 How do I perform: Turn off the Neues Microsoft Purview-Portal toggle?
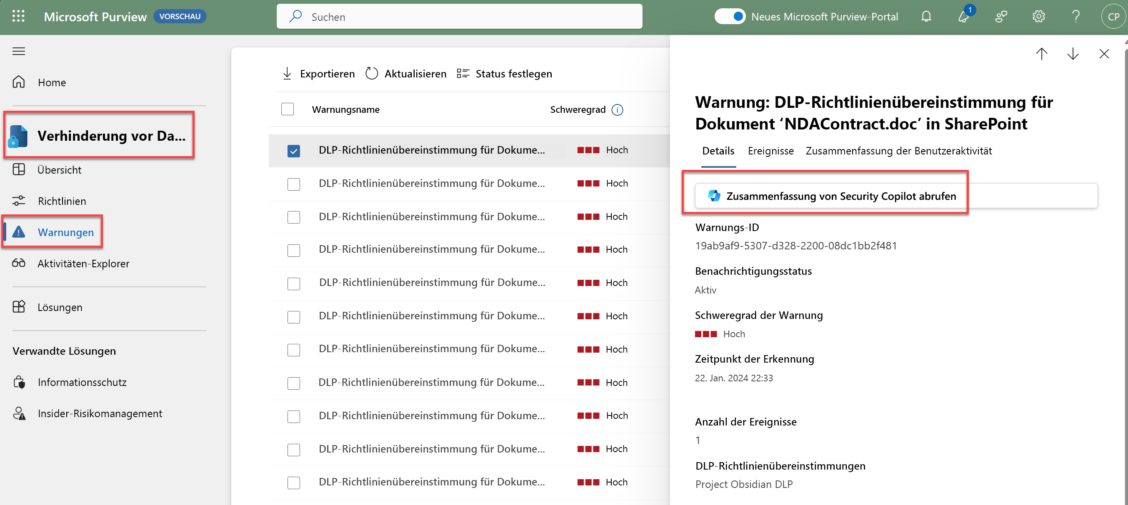tap(730, 17)
